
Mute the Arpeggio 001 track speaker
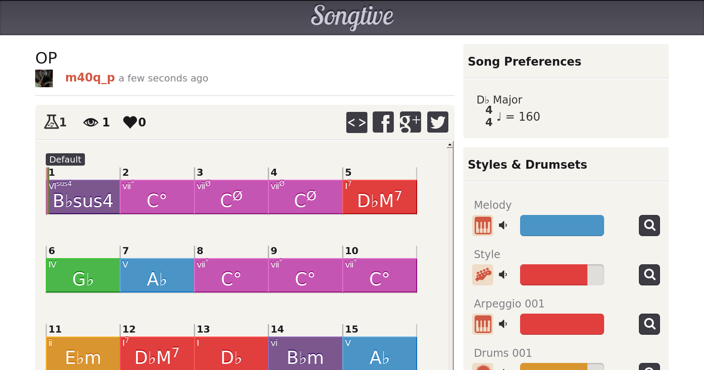(503, 324)
